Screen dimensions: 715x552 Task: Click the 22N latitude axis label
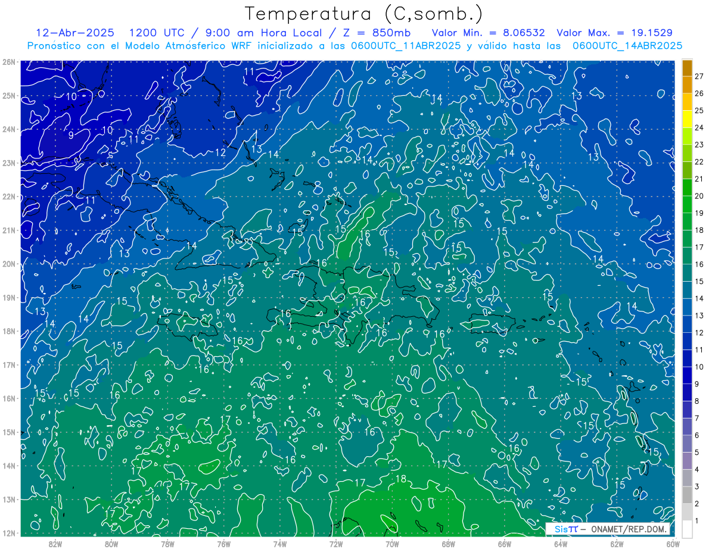[9, 197]
